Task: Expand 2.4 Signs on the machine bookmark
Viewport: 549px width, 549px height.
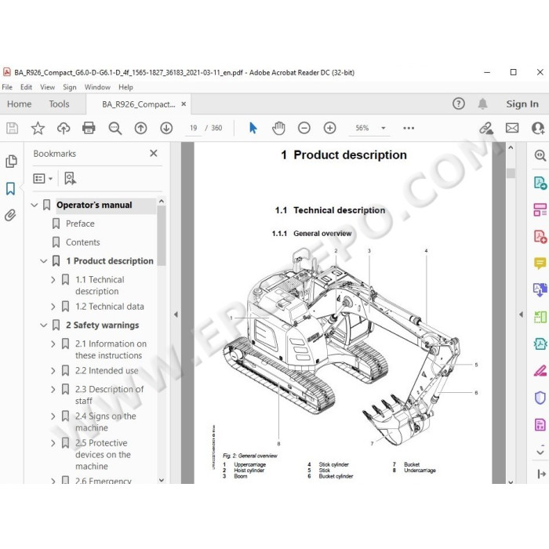Action: tap(53, 416)
